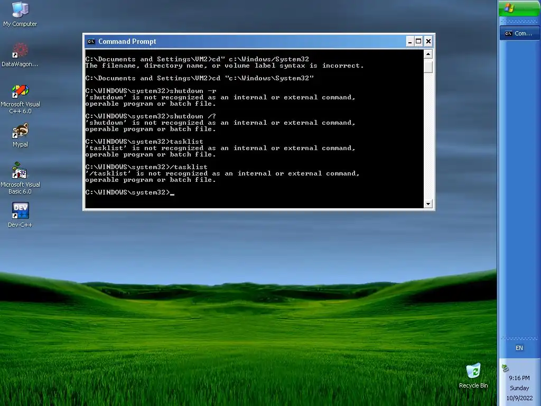The height and width of the screenshot is (406, 541).
Task: Select the Microsoft Visual C++ 6.0 shortcut
Action: pos(20,99)
